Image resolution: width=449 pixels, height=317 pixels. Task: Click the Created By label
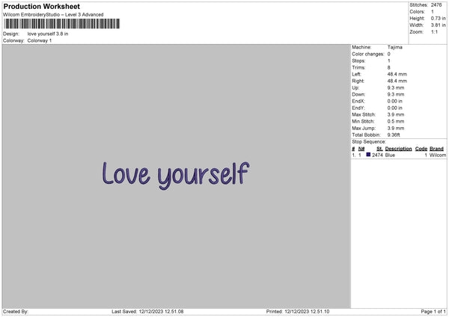pos(16,312)
